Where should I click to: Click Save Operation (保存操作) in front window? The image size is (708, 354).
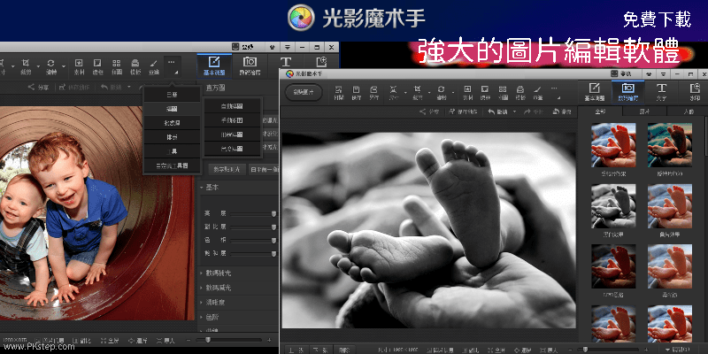[464, 112]
